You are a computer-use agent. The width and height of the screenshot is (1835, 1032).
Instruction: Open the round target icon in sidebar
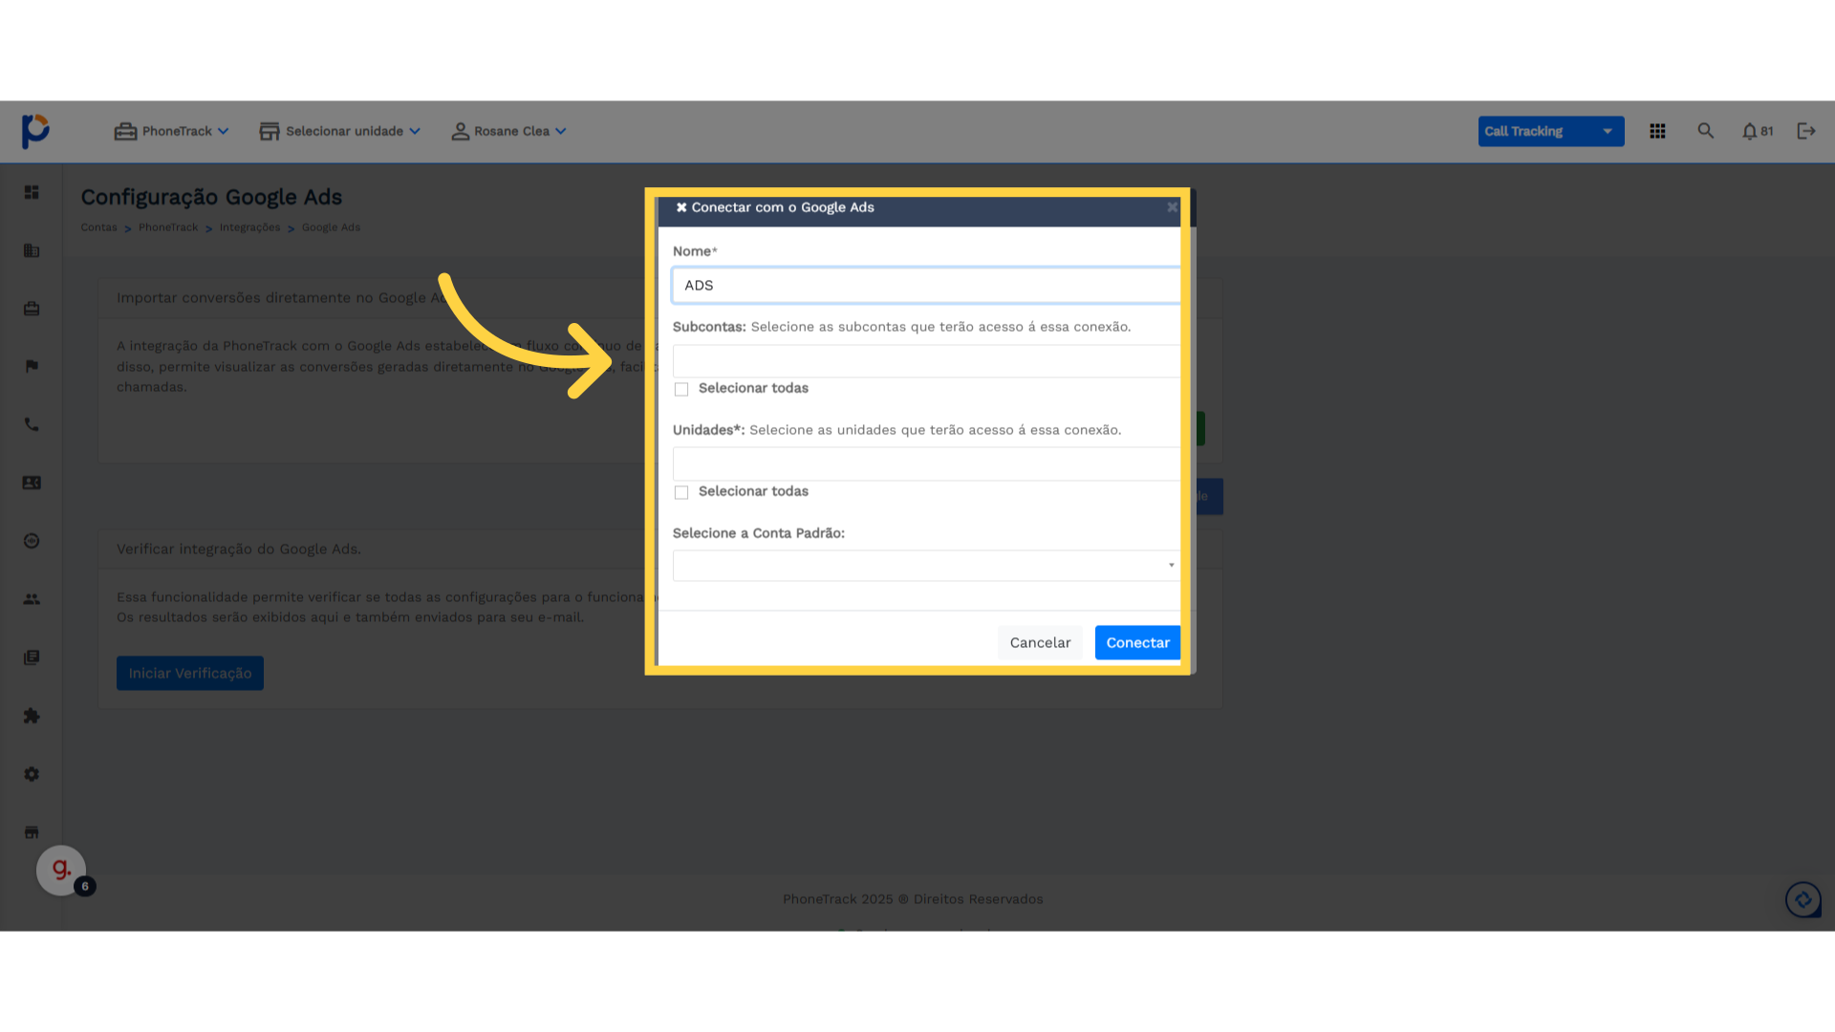pyautogui.click(x=32, y=541)
